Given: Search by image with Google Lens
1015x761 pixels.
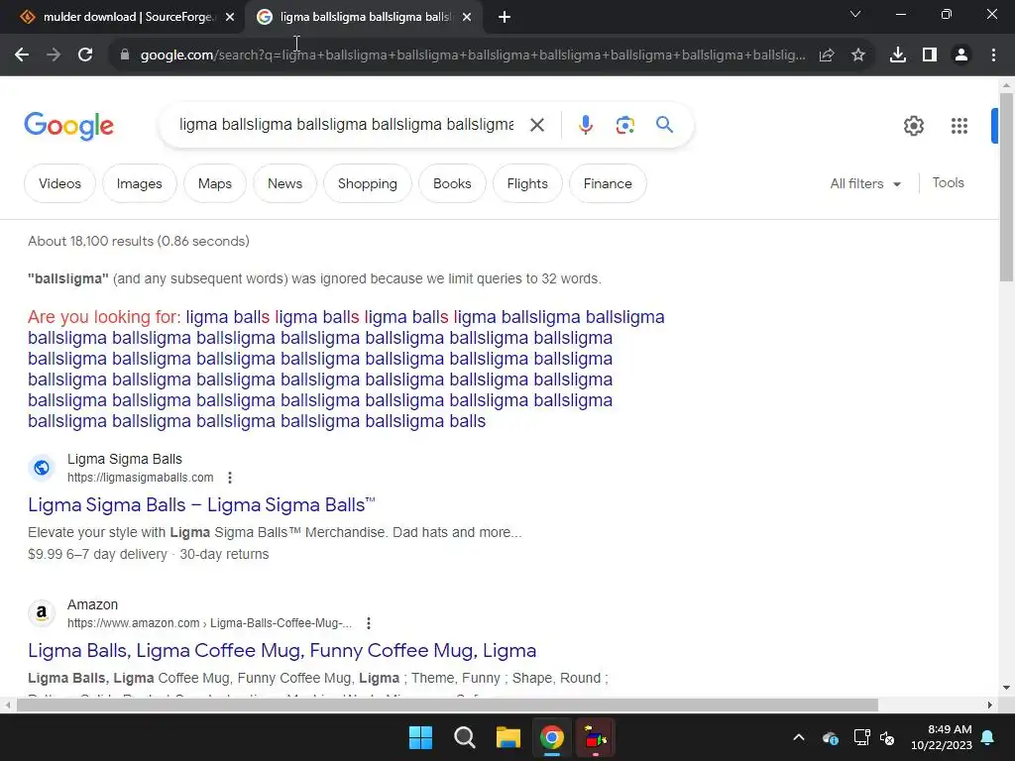Looking at the screenshot, I should (624, 125).
